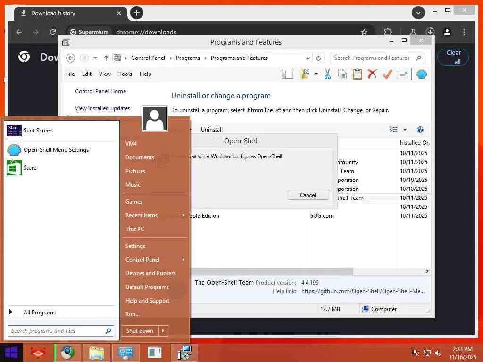Click Clear all in downloads page
The image size is (483, 362).
point(453,57)
